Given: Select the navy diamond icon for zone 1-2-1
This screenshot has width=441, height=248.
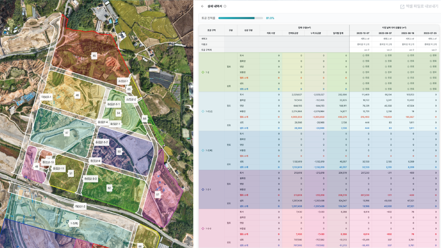Looking at the screenshot, I should [x=203, y=190].
